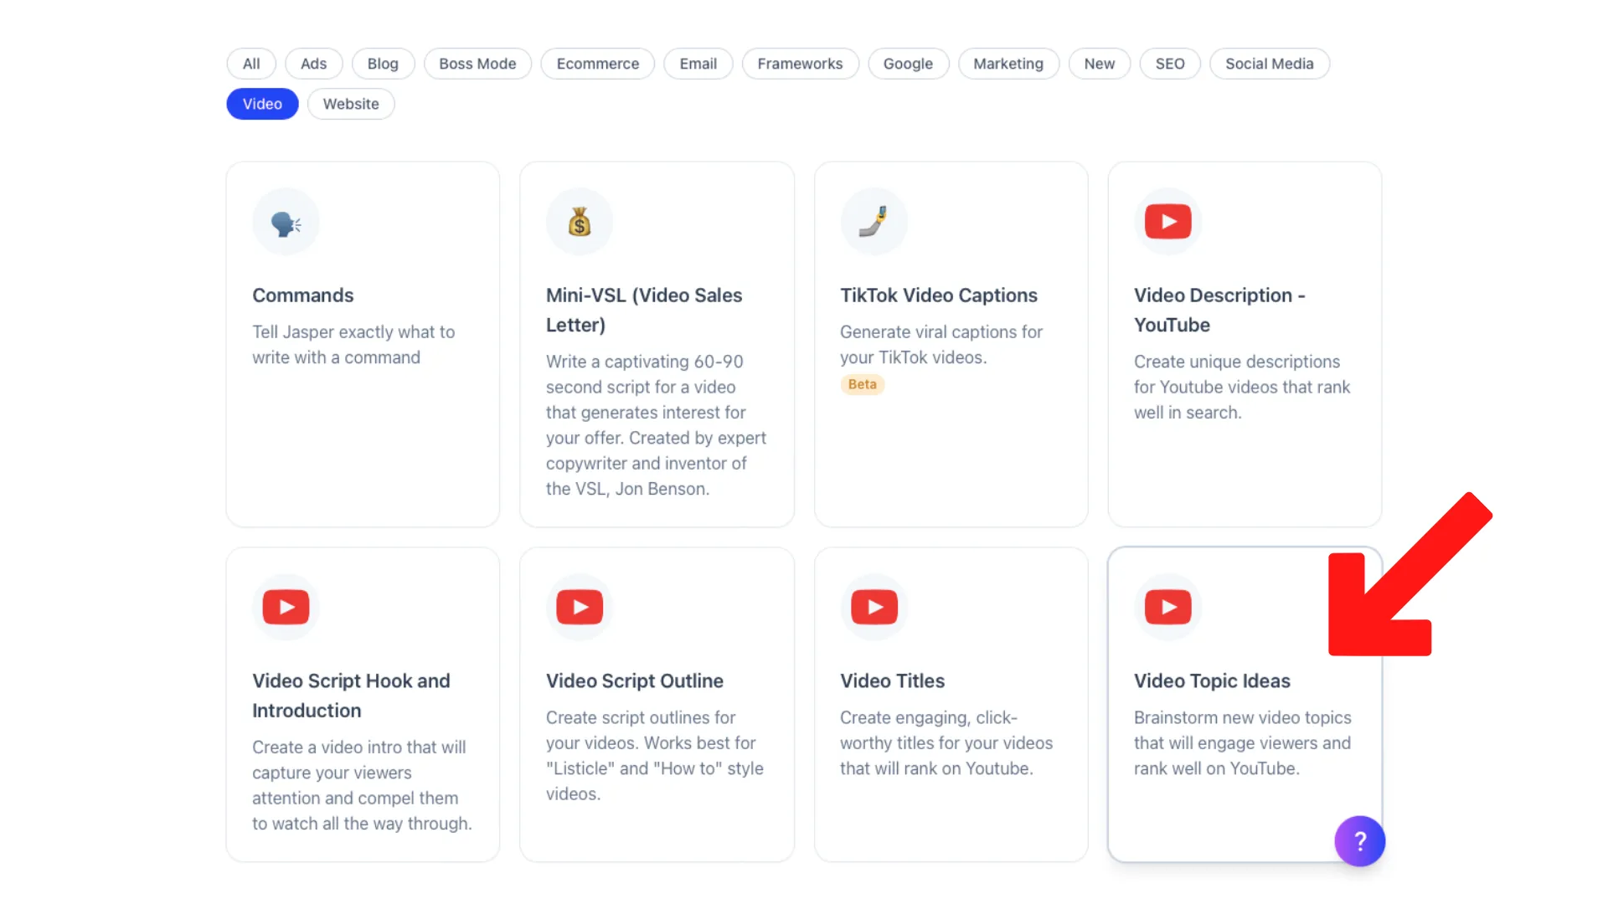
Task: Switch to the Website filter tab
Action: click(x=351, y=104)
